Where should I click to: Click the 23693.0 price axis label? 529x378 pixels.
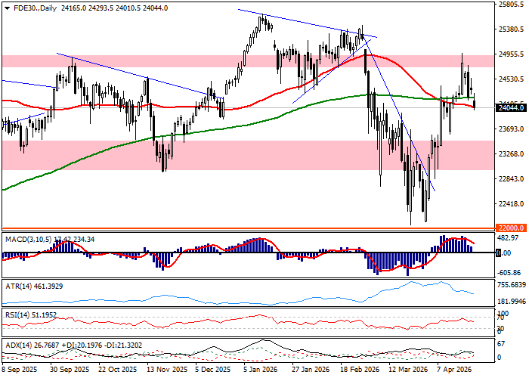coord(512,129)
